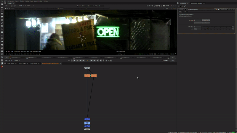237x133 pixels.
Task: Open the Channel nodes toolbar icon
Action: (x=2, y=14)
